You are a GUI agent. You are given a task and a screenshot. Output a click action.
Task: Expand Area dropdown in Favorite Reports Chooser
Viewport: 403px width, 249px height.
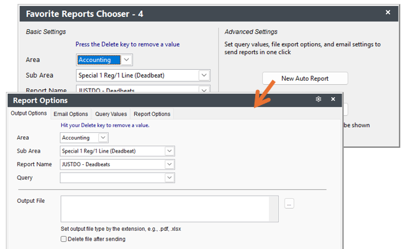tap(126, 60)
